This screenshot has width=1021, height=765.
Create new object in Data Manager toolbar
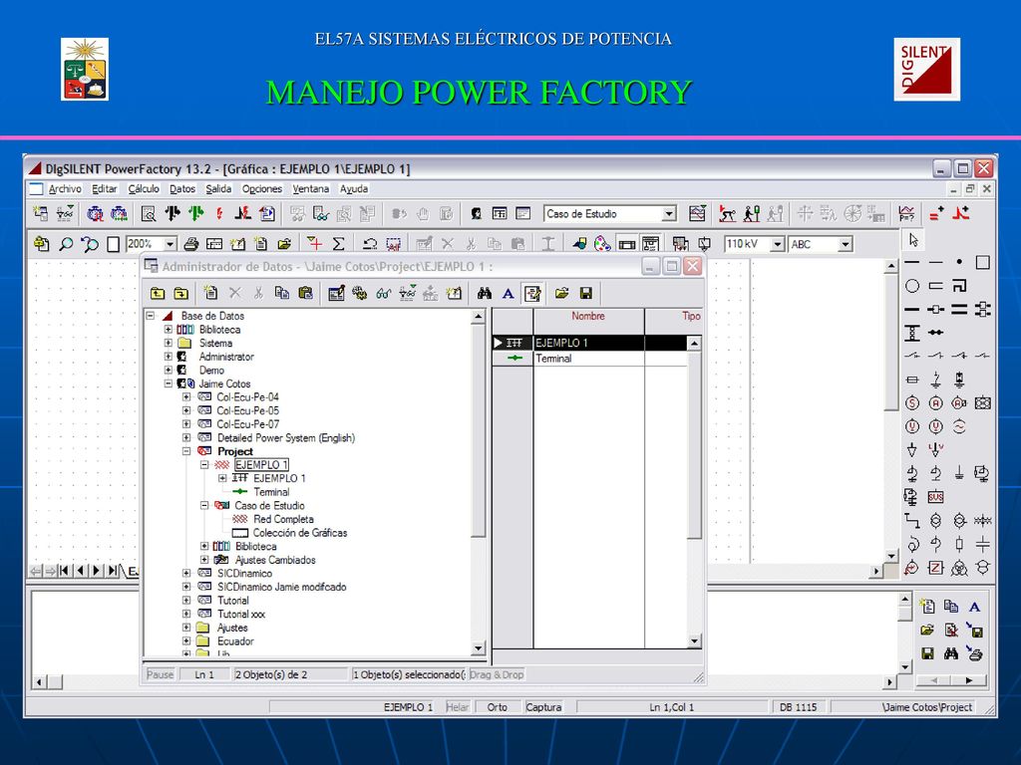click(211, 294)
